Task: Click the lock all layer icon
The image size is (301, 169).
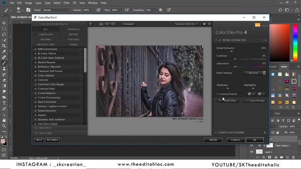Action: pos(277,132)
